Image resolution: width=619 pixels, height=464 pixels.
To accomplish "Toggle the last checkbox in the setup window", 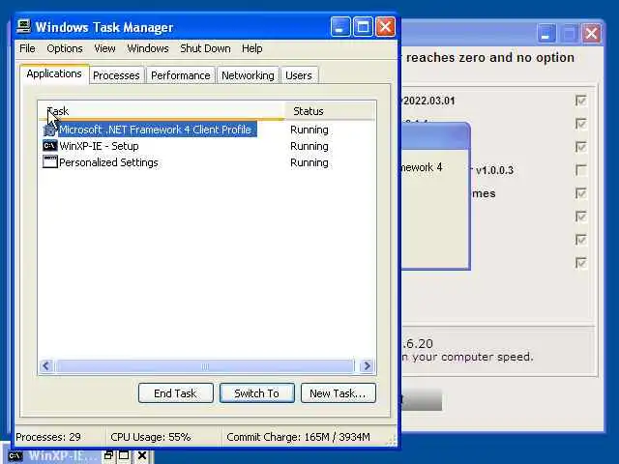I will click(x=580, y=263).
